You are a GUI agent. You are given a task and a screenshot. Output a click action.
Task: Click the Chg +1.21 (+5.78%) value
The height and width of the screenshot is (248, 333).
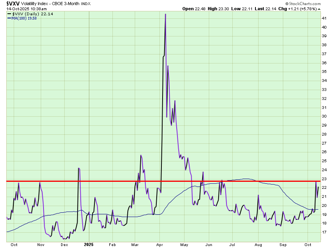(x=297, y=9)
